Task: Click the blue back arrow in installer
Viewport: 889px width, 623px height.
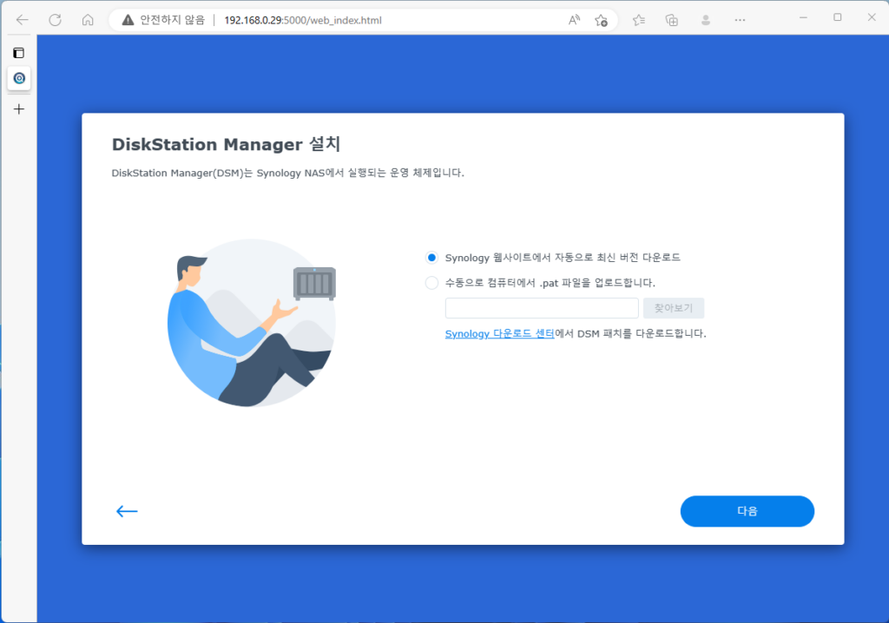Action: coord(127,511)
